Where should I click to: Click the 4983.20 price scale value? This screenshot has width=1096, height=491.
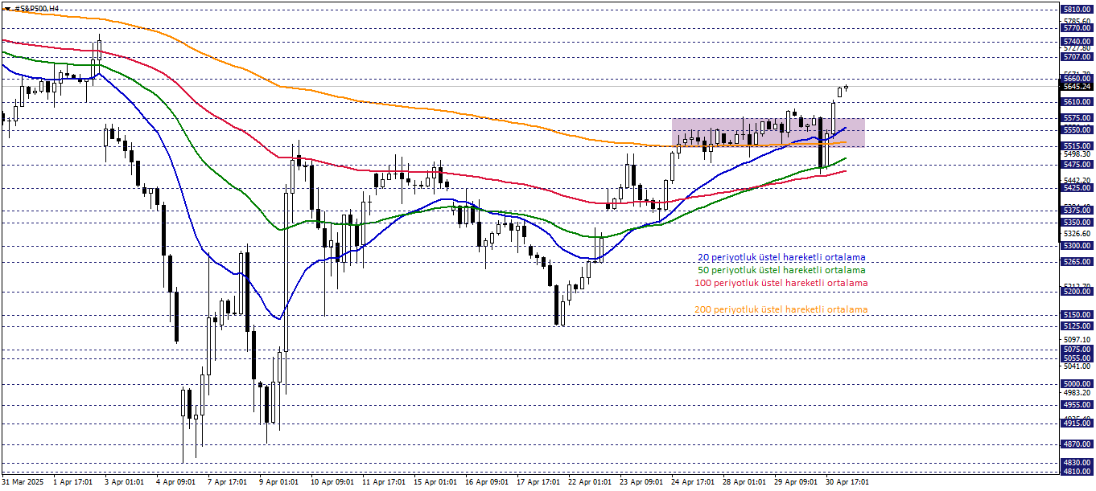tap(1077, 393)
